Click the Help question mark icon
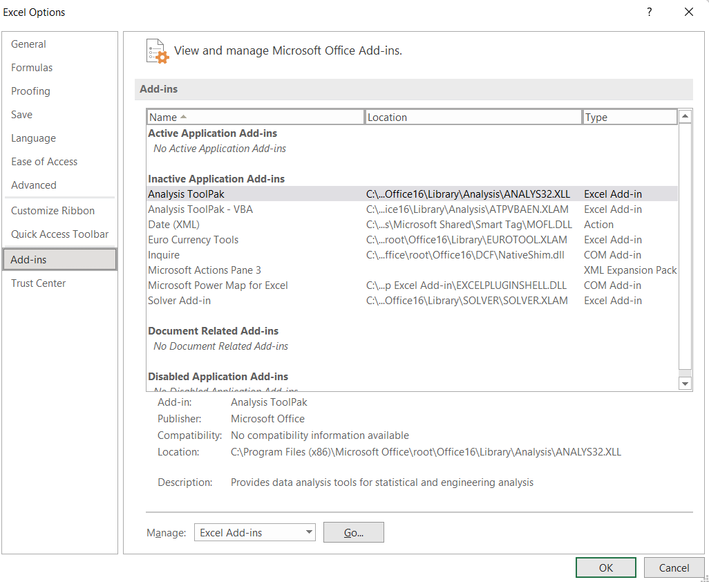709x582 pixels. pyautogui.click(x=649, y=12)
